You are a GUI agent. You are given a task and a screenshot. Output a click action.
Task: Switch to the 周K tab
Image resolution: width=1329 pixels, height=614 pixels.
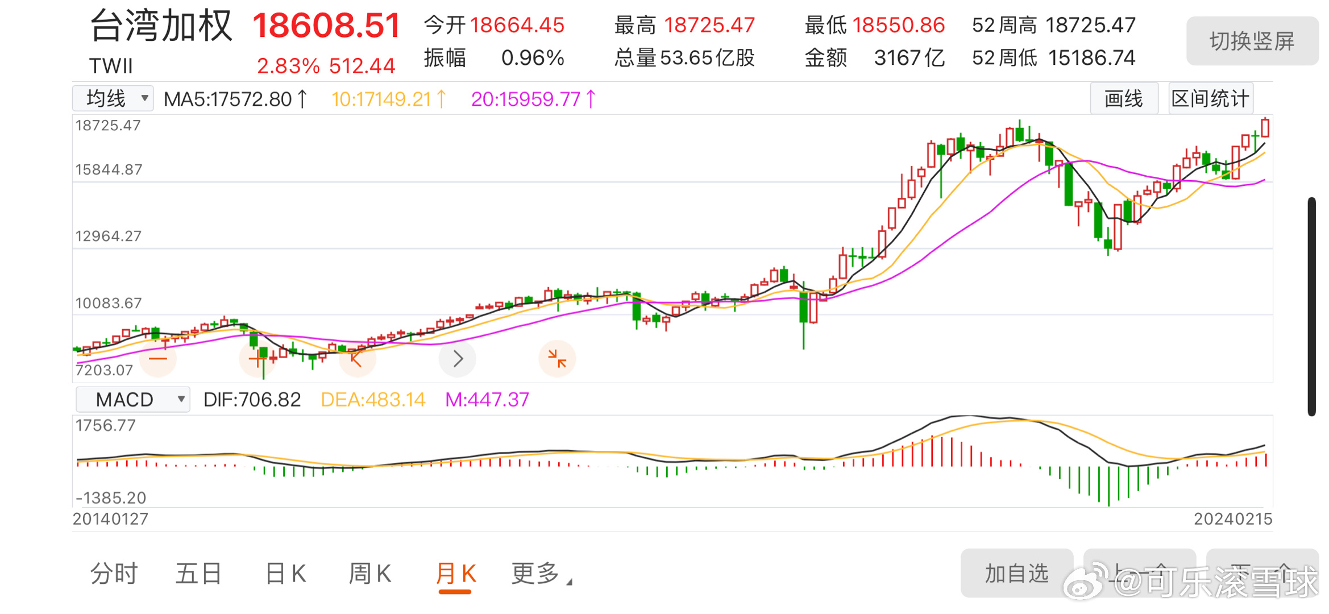(369, 574)
